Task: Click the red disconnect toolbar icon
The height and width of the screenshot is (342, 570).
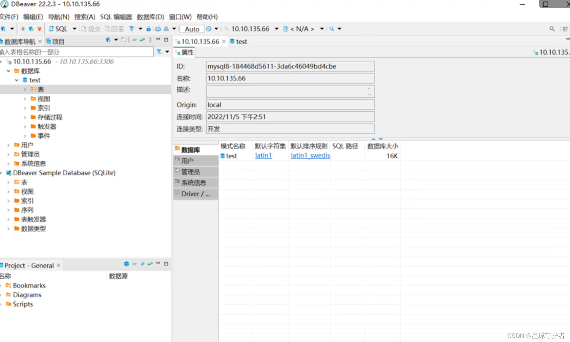Action: (x=39, y=29)
